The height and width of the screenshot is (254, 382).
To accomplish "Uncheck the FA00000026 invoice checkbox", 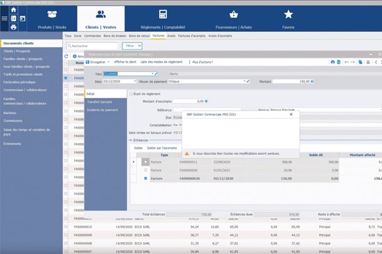I will tap(146, 178).
